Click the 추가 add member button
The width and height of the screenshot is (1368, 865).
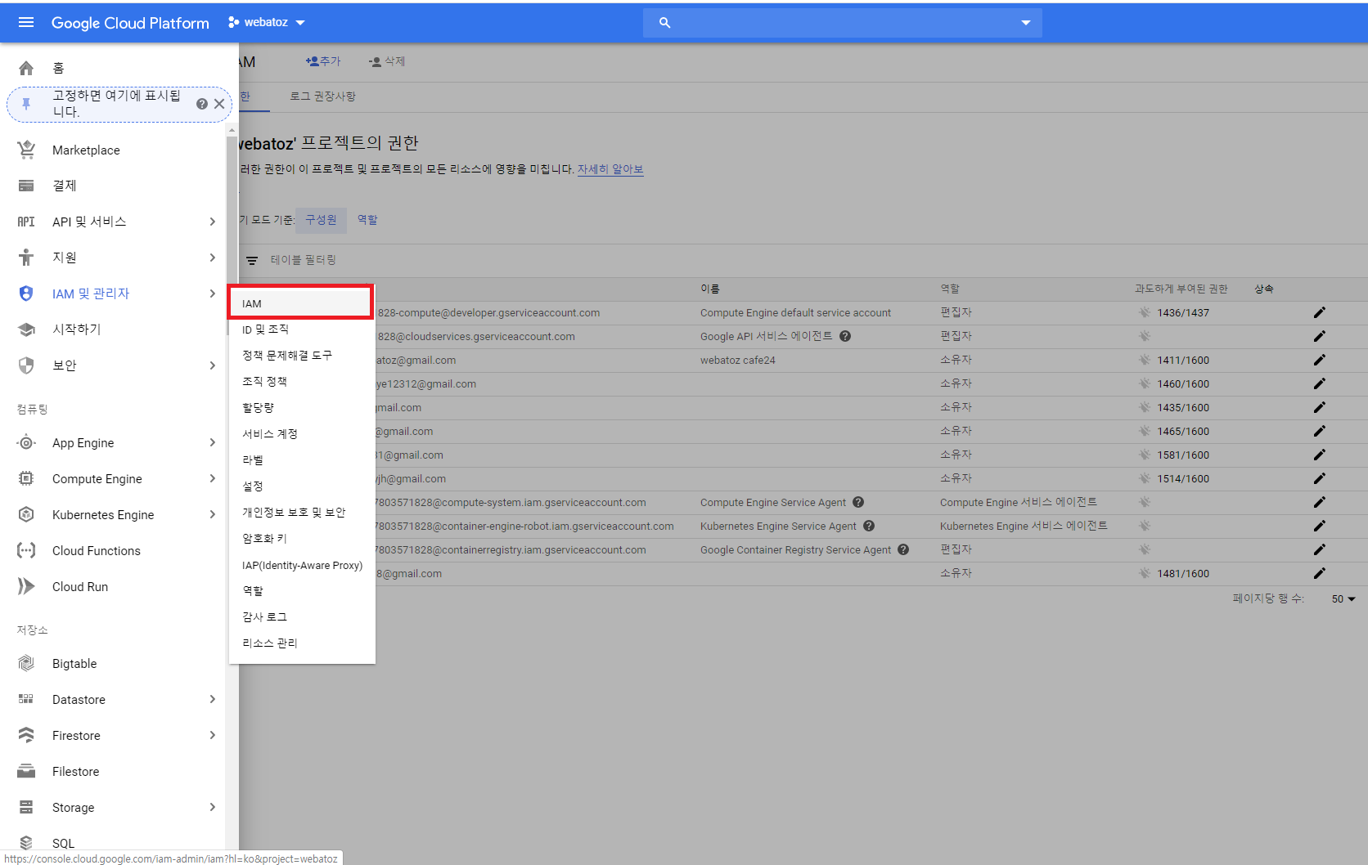click(323, 61)
